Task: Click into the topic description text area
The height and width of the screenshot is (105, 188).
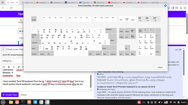Action: pyautogui.click(x=46, y=80)
